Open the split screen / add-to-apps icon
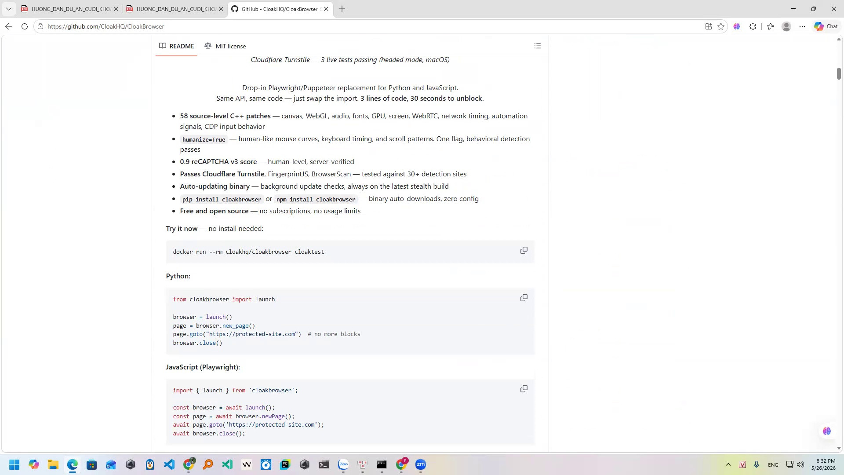Image resolution: width=844 pixels, height=475 pixels. click(x=708, y=26)
